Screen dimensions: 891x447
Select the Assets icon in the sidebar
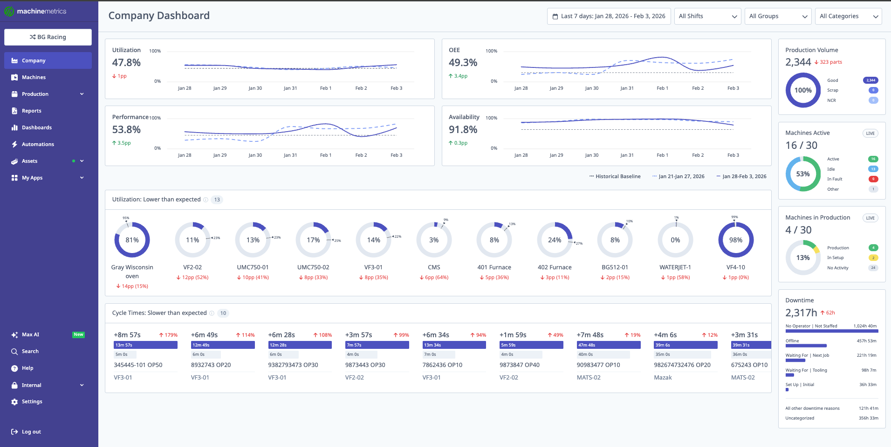[14, 161]
